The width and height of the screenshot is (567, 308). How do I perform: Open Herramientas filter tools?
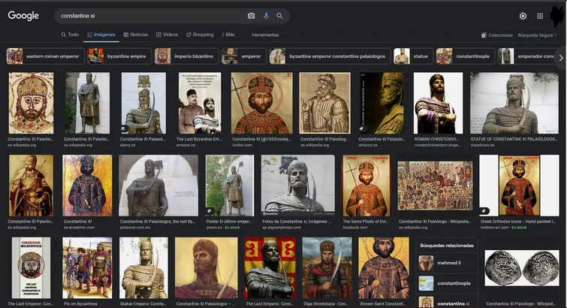[265, 35]
